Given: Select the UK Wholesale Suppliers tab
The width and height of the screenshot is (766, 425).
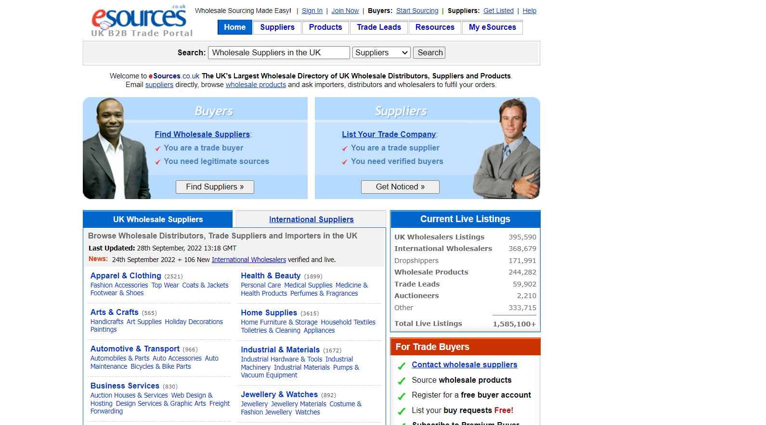Looking at the screenshot, I should (158, 219).
